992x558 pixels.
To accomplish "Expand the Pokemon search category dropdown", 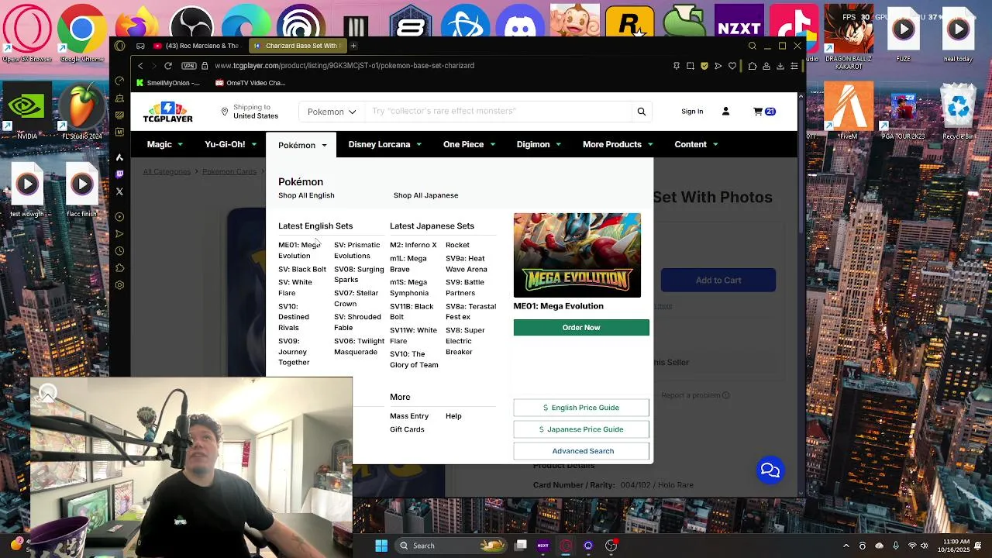I will 332,112.
